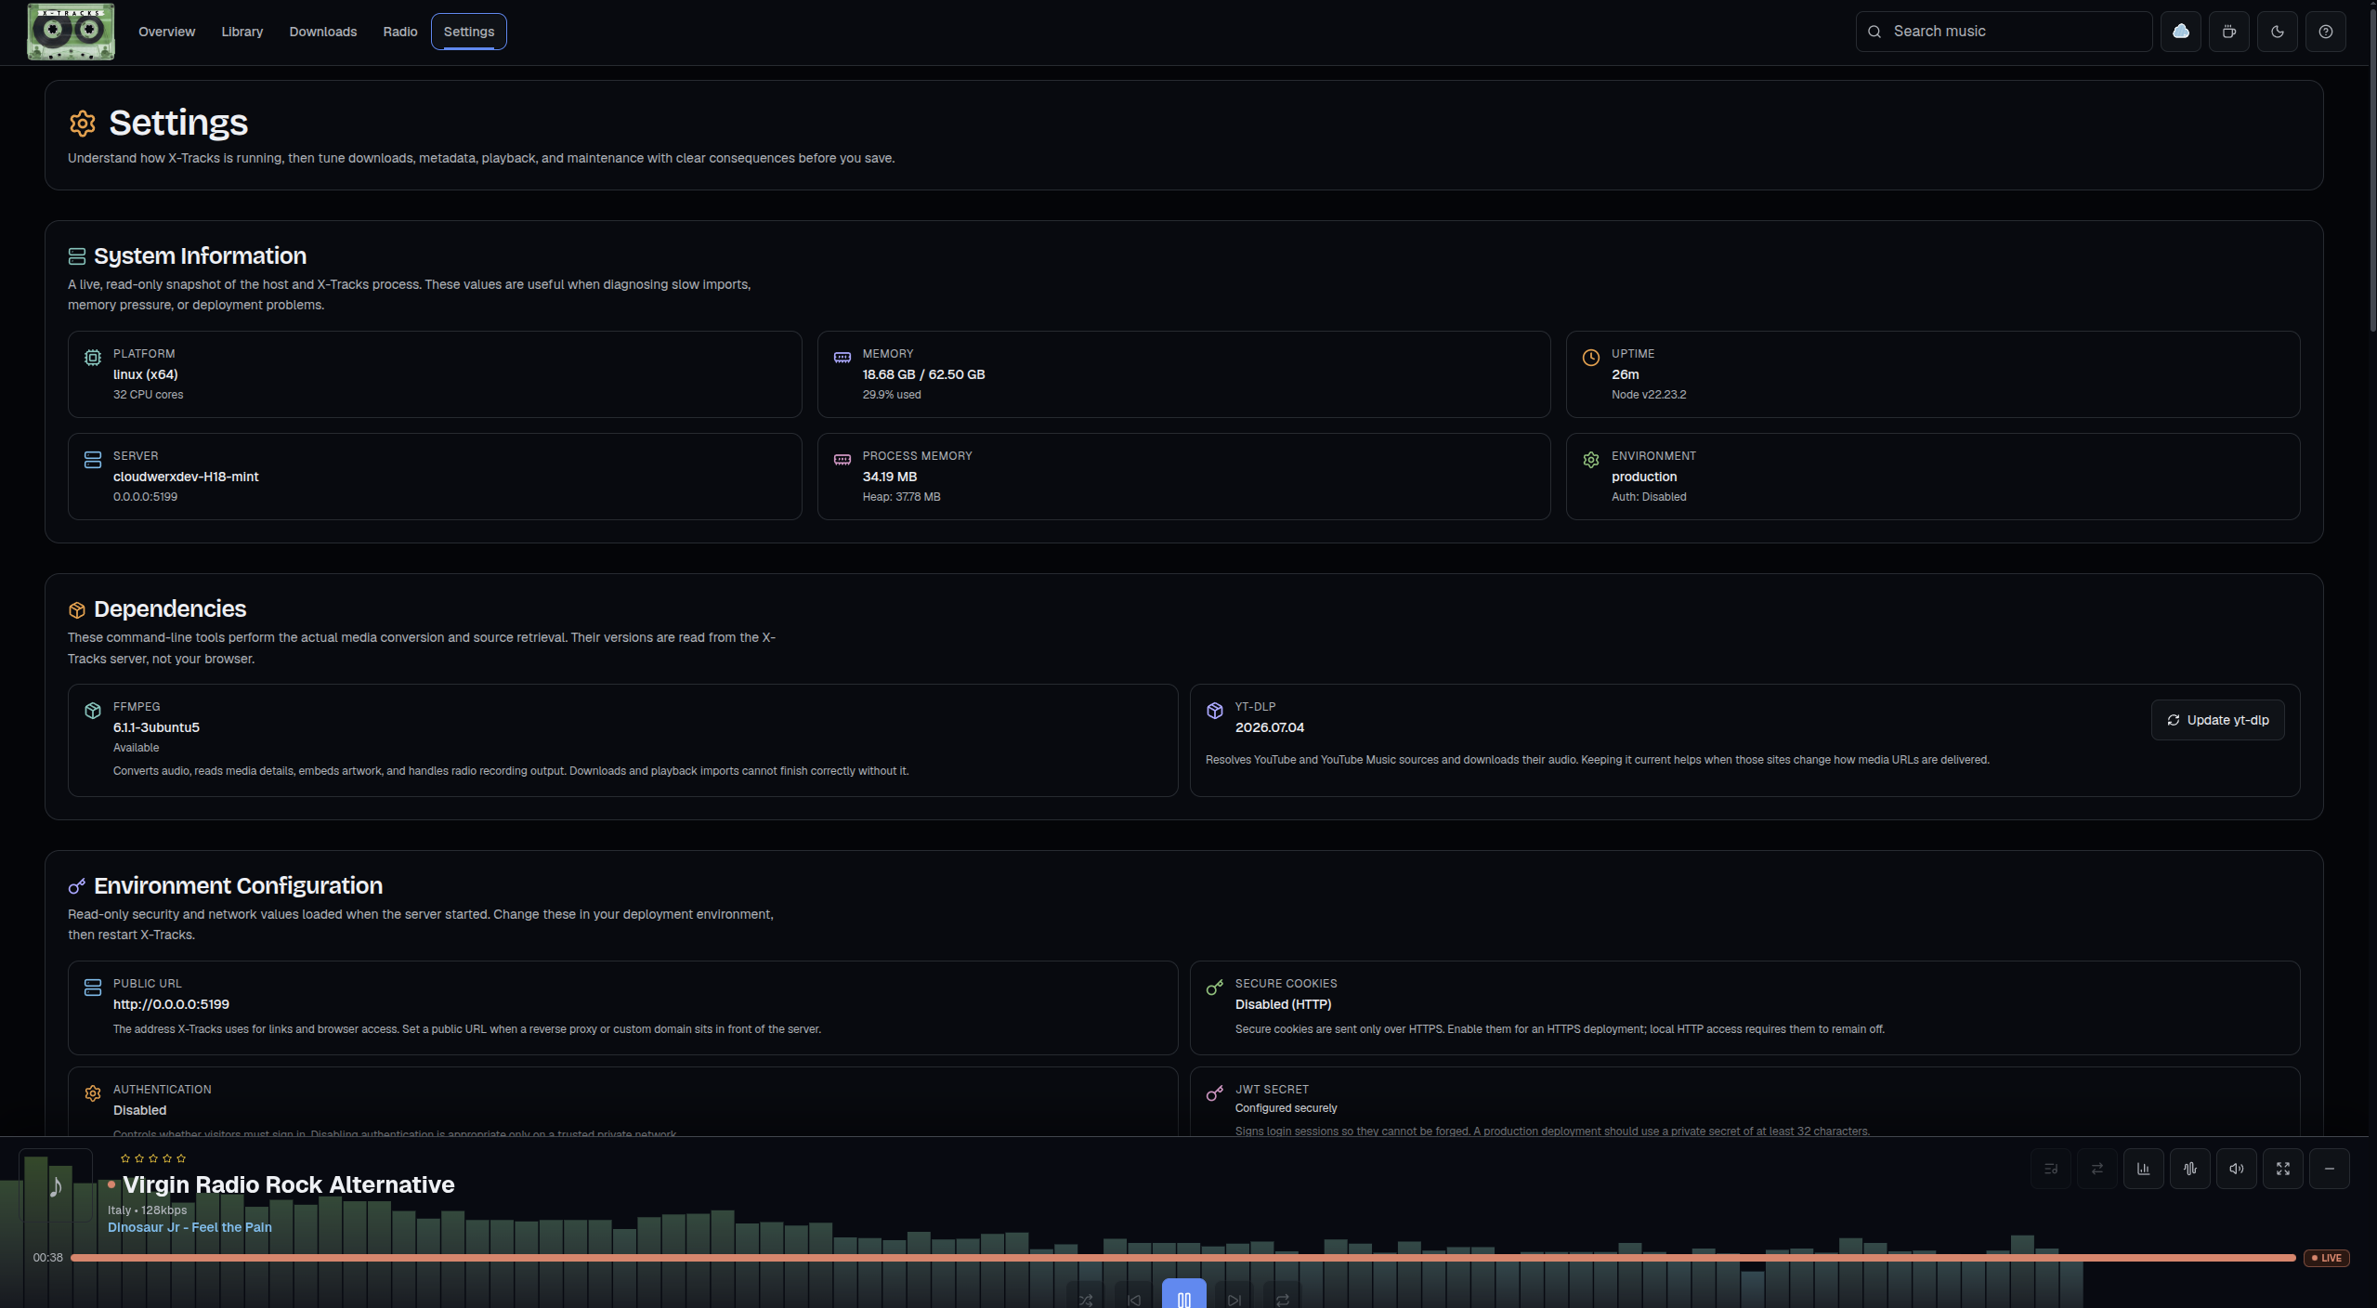The width and height of the screenshot is (2377, 1308).
Task: Click the JWT Secret key icon
Action: click(1215, 1093)
